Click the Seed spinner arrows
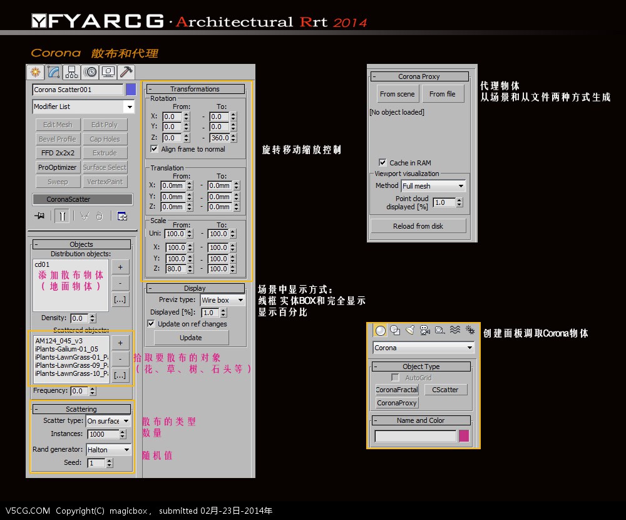 pyautogui.click(x=110, y=463)
